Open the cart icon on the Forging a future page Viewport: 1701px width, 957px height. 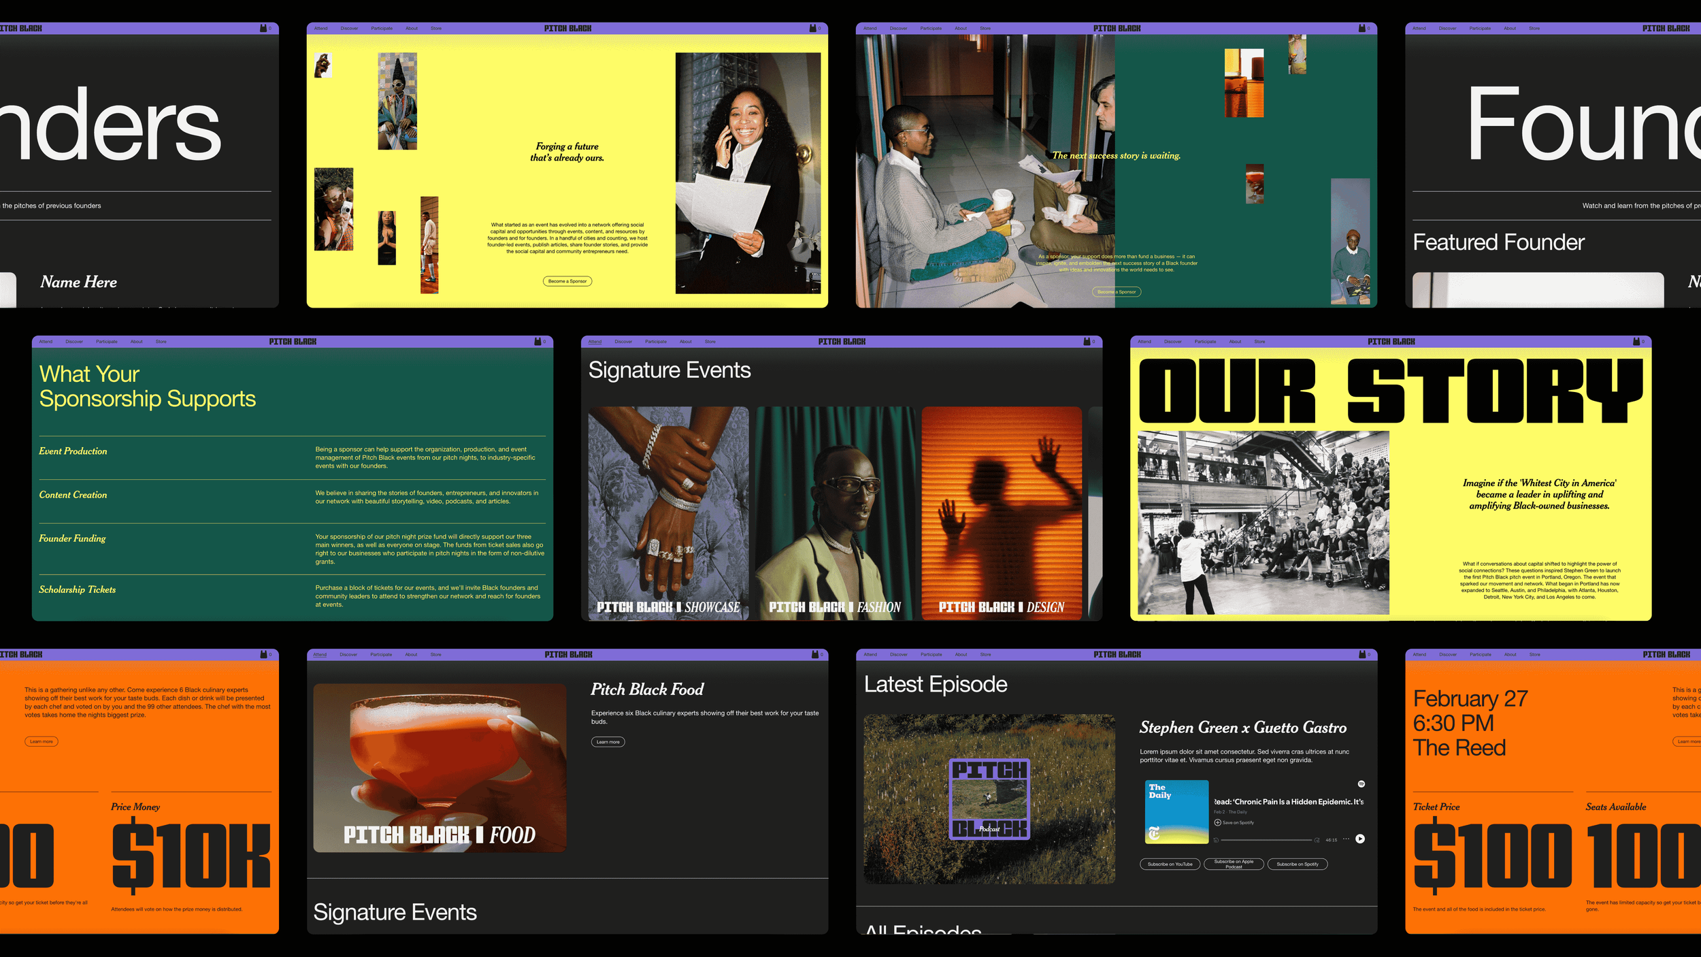(812, 28)
